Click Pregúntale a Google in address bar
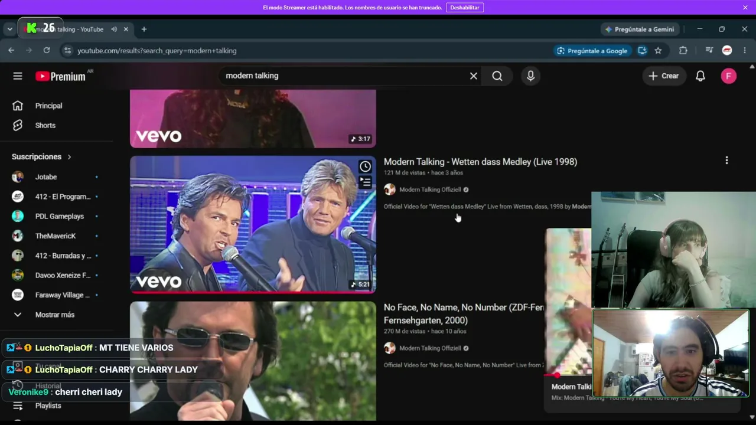756x425 pixels. (x=592, y=51)
